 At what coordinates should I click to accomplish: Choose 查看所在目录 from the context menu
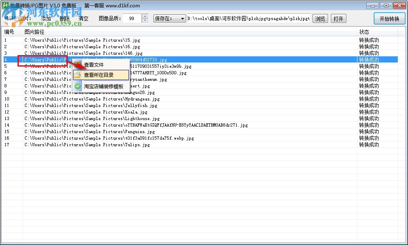point(100,75)
